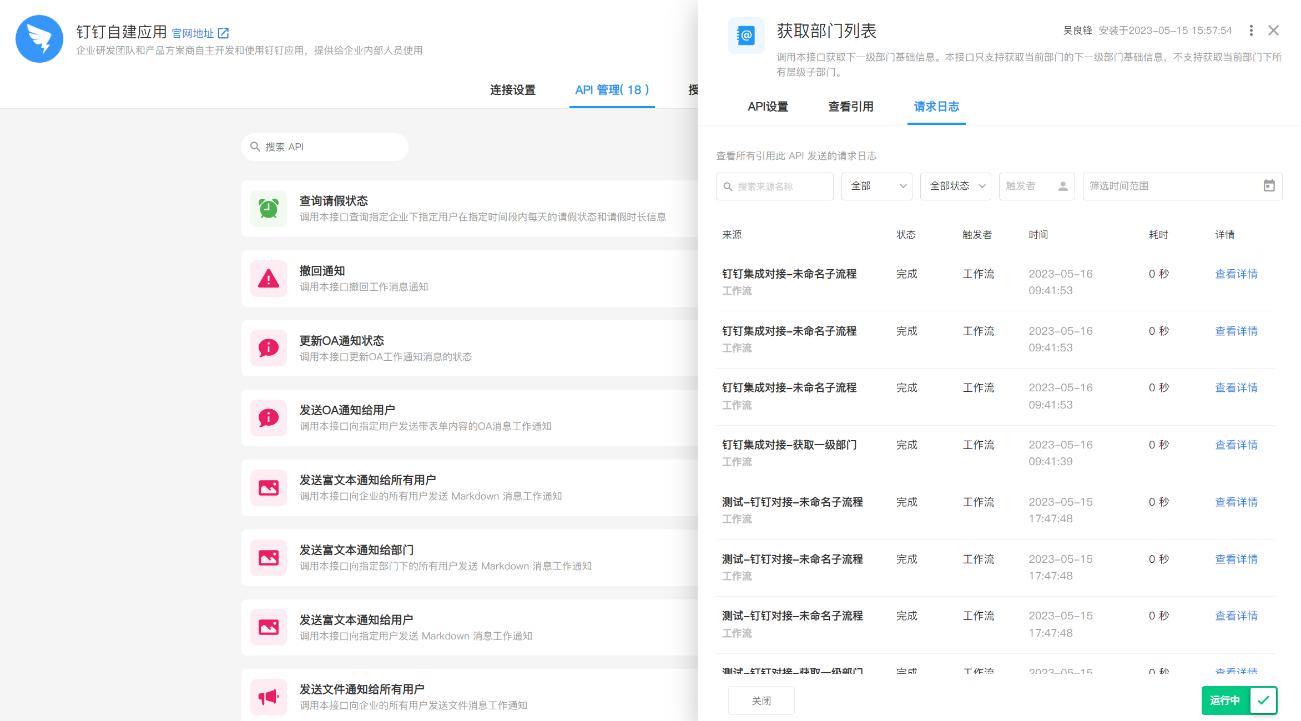Close the 获取部门列表 panel with X
Image resolution: width=1301 pixels, height=721 pixels.
click(x=1274, y=31)
